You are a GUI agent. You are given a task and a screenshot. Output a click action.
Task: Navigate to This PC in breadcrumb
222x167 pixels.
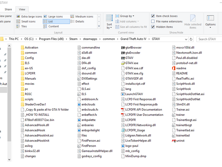14,39
